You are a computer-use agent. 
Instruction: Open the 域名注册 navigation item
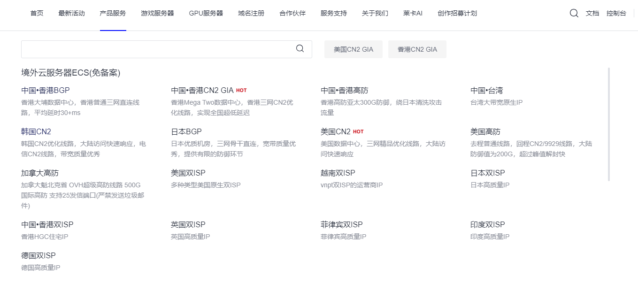click(251, 13)
